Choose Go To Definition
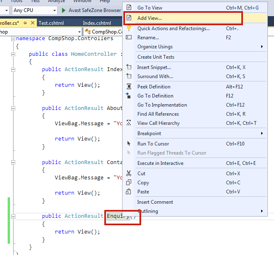The height and width of the screenshot is (255, 274). coord(195,95)
